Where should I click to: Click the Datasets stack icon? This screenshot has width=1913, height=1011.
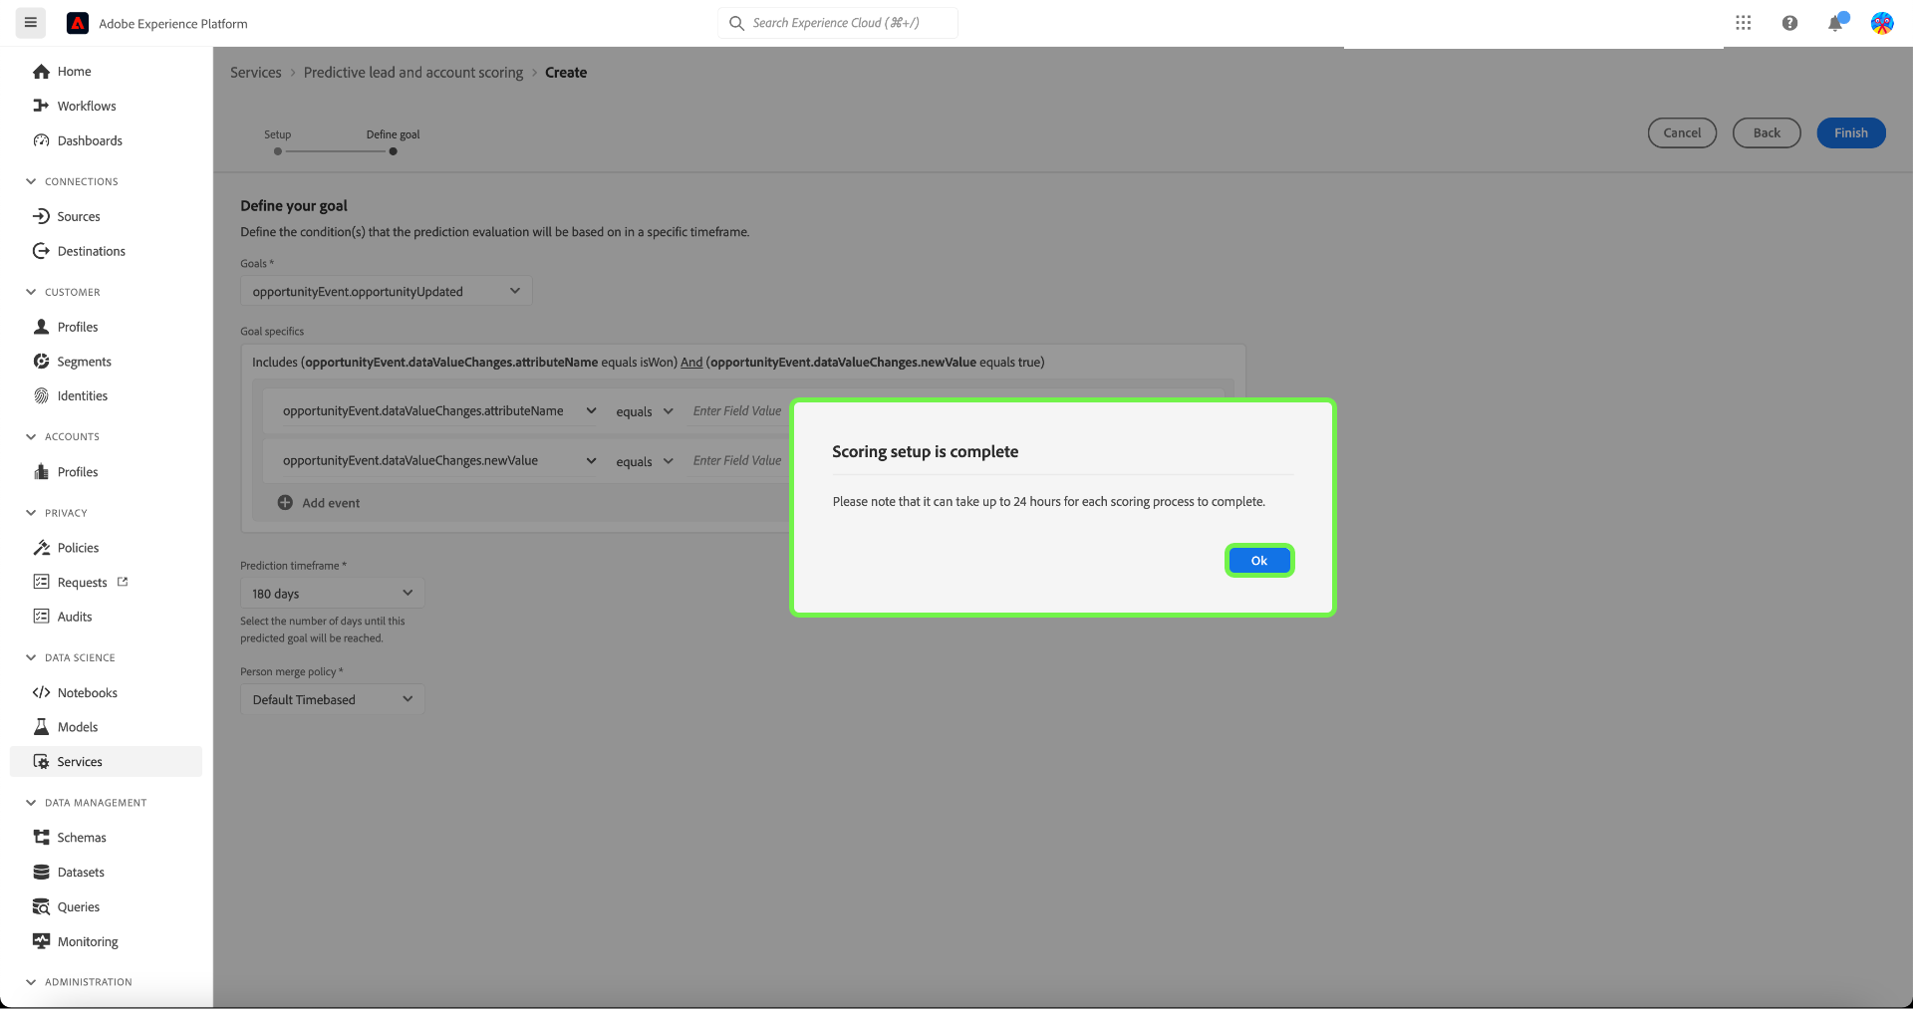41,873
